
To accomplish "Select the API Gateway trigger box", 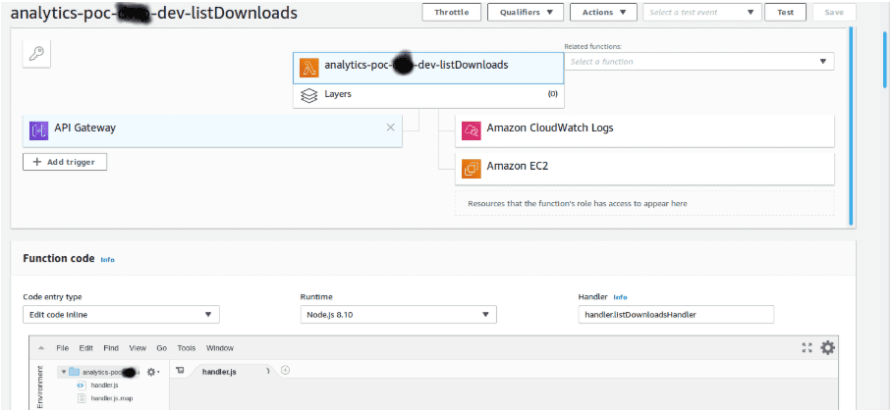I will [x=212, y=131].
